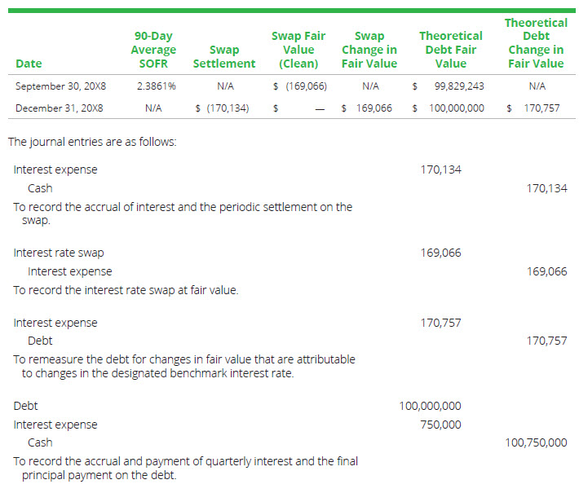Click the 100,000,000 debit amount in journal entries
The width and height of the screenshot is (579, 493).
pos(431,406)
